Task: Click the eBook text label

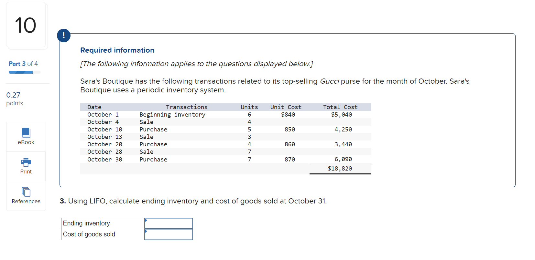Action: [x=26, y=142]
